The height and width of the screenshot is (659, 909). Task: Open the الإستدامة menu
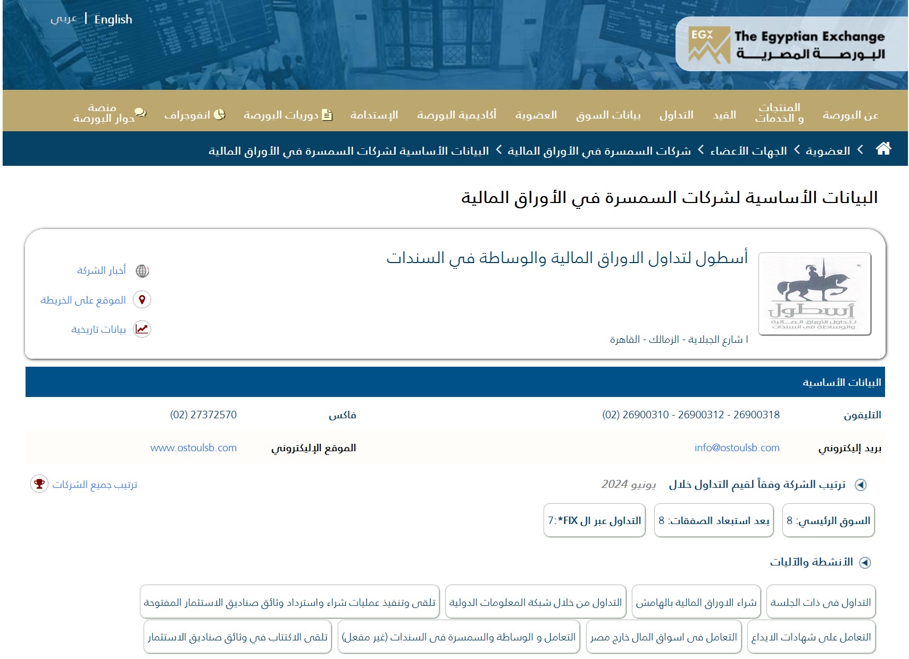[x=374, y=115]
